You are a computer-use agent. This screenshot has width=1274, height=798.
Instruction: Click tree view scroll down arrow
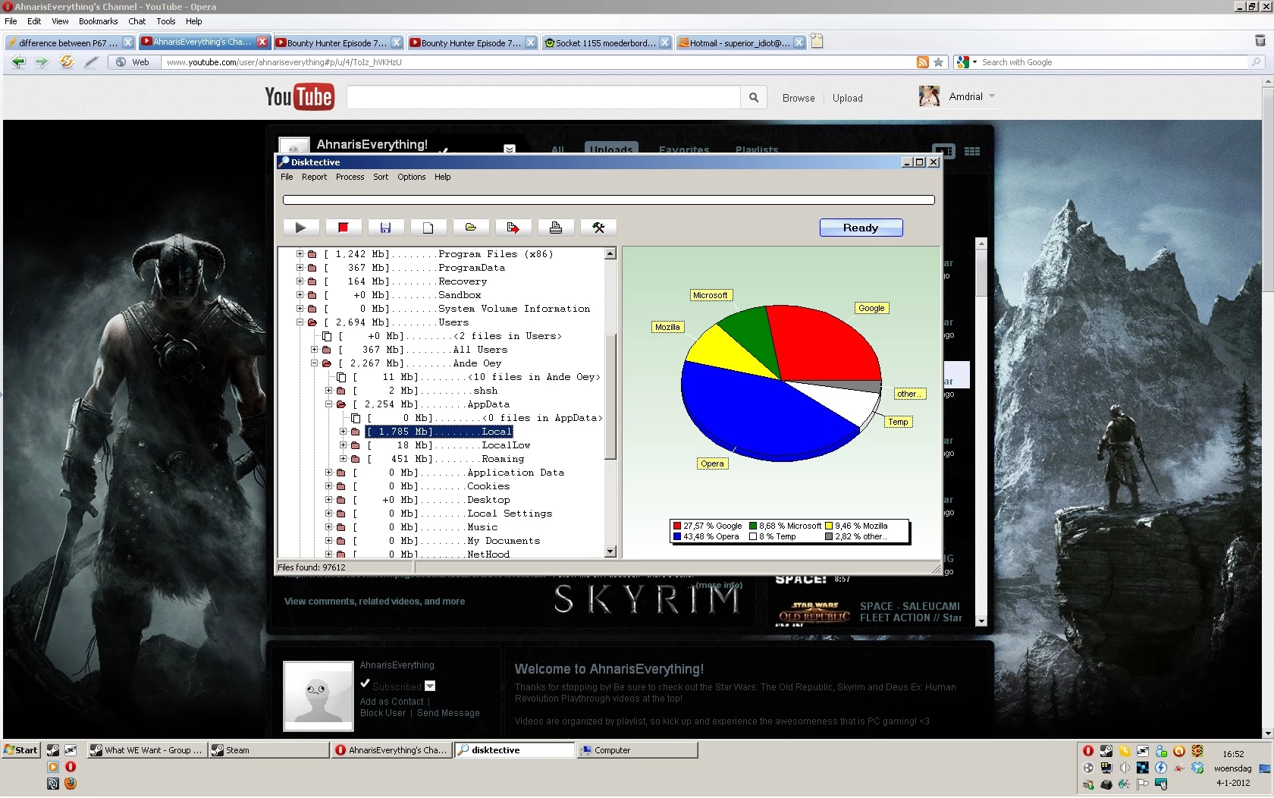pos(610,551)
